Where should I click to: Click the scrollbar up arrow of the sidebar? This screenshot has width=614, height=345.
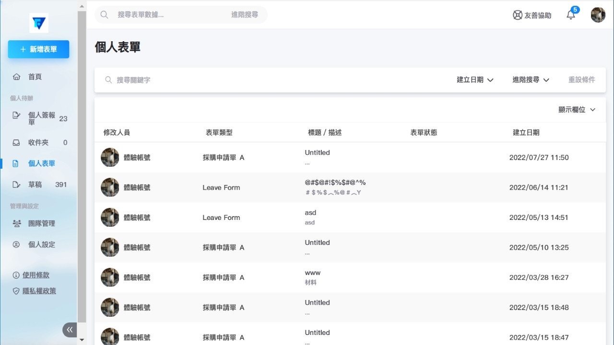[82, 5]
